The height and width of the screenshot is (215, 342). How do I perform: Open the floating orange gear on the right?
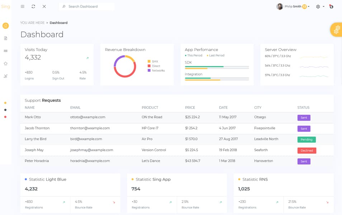336,30
